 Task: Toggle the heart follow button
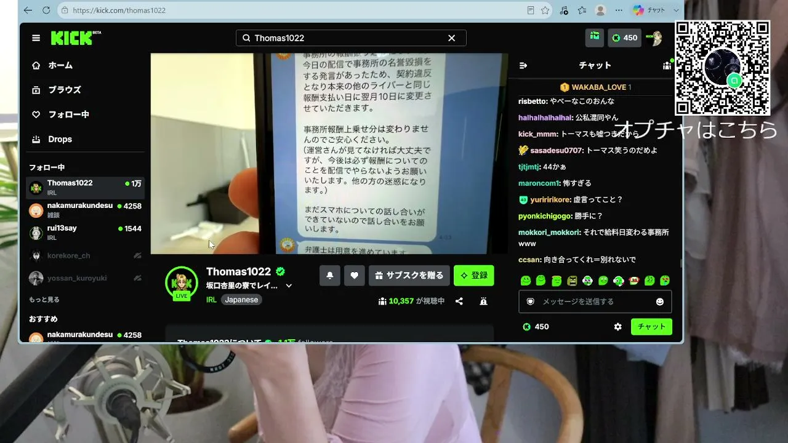click(x=355, y=276)
